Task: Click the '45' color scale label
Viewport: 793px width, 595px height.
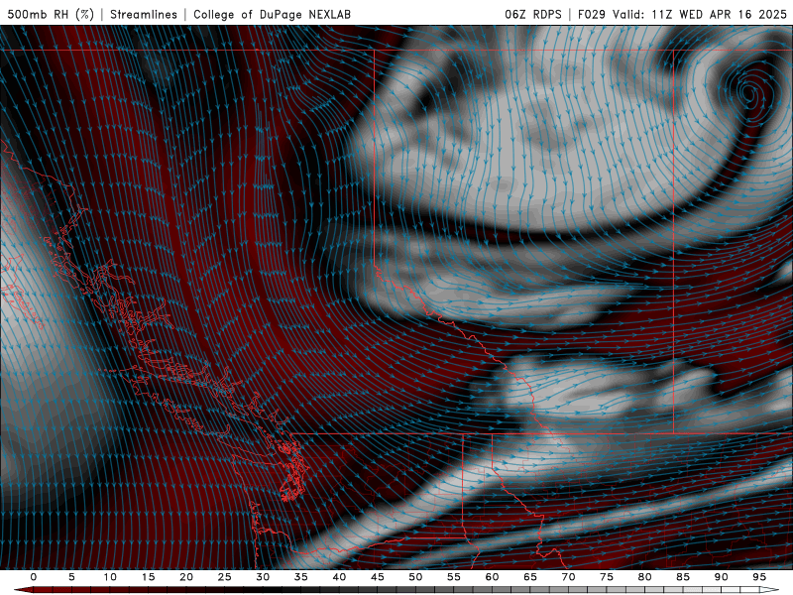Action: 378,577
